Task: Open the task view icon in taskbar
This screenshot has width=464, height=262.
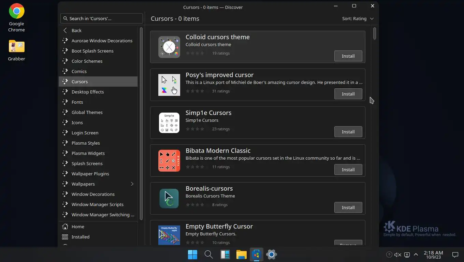Action: [225, 254]
